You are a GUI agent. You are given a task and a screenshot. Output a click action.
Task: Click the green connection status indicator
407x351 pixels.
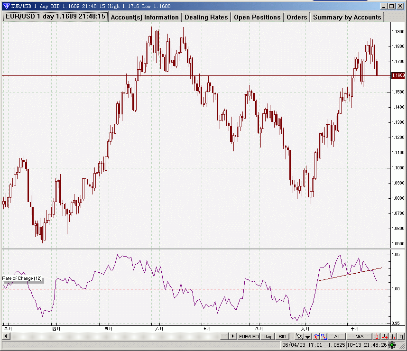392,345
